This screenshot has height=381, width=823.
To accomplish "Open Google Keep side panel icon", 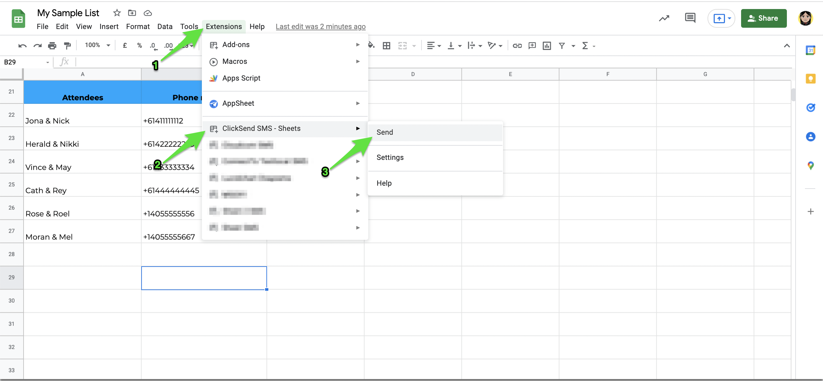I will pos(810,79).
